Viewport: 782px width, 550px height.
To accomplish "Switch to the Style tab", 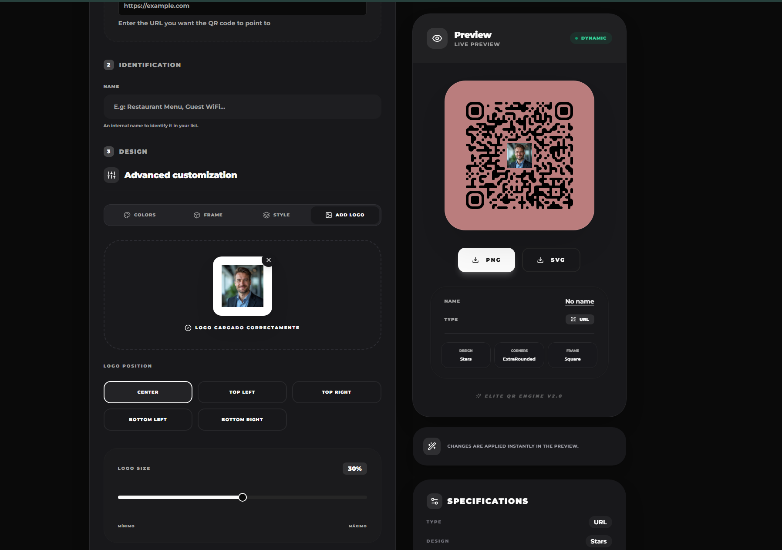I will [x=276, y=215].
